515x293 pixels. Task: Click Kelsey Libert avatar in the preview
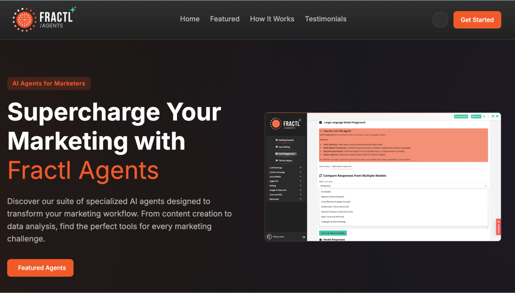click(x=269, y=237)
